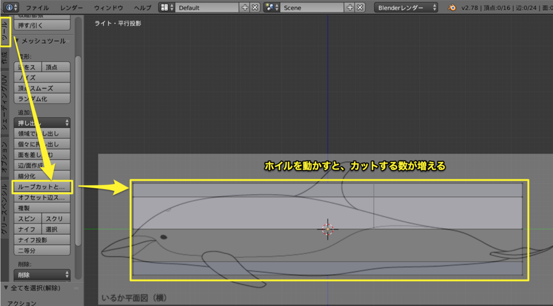
Task: Click the ランダム化 button
Action: click(x=42, y=99)
